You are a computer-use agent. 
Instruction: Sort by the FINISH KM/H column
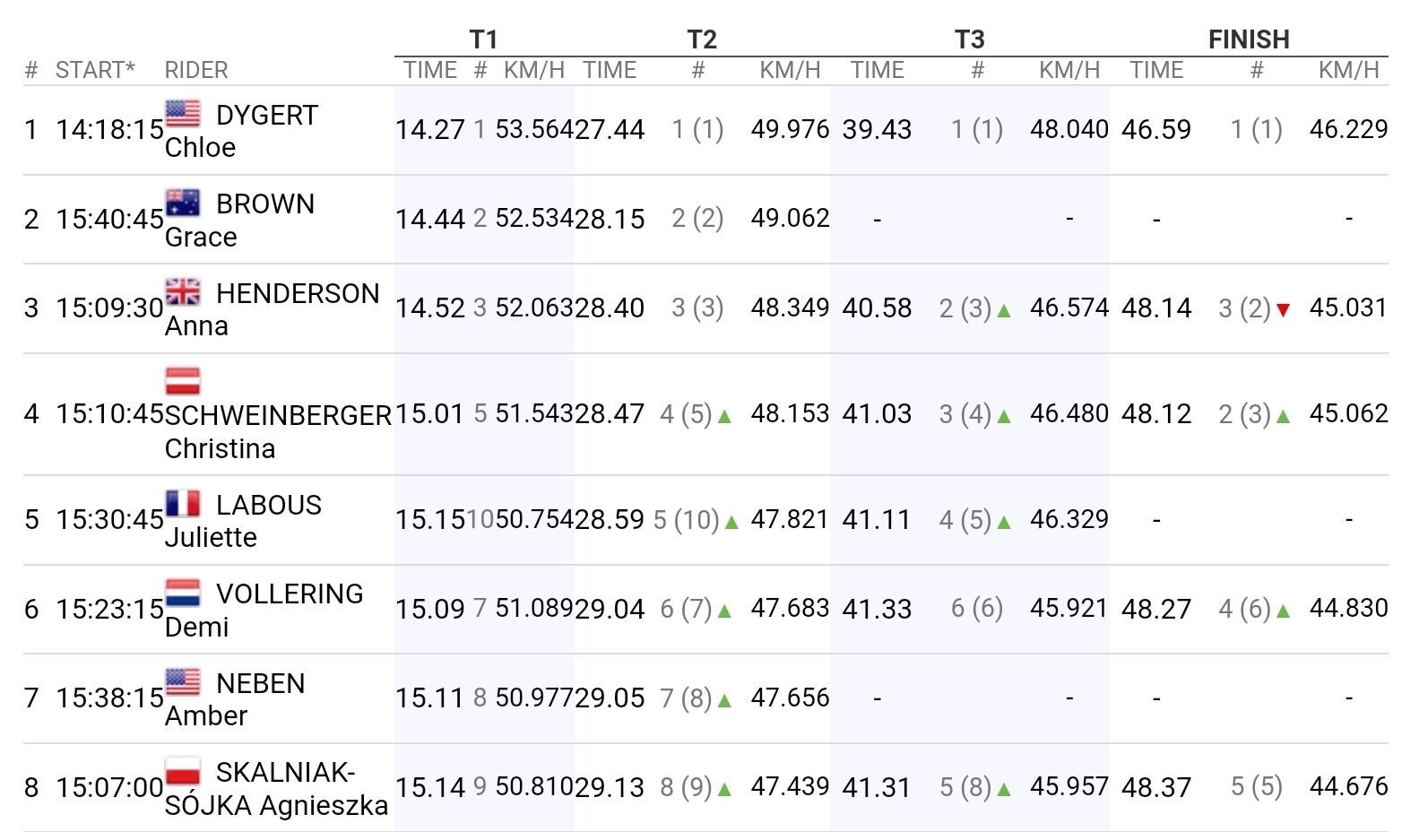pos(1348,70)
